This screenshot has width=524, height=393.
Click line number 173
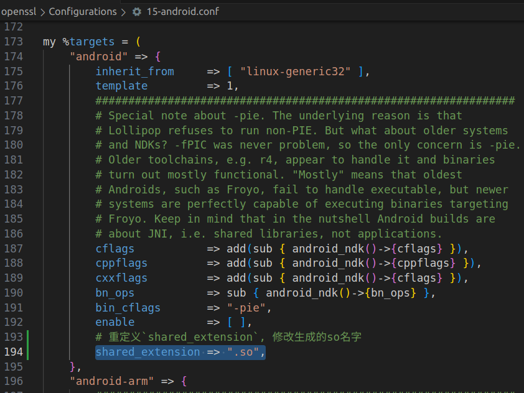(x=13, y=42)
